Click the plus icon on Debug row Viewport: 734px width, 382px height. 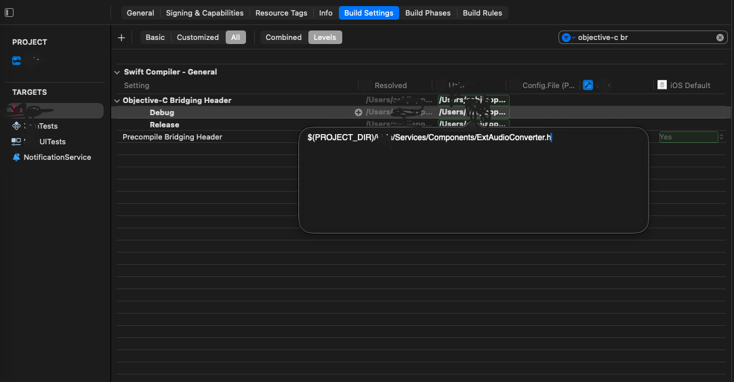point(358,112)
